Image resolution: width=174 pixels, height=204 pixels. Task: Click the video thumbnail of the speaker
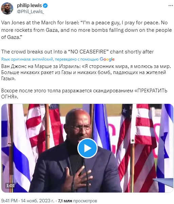87,148
